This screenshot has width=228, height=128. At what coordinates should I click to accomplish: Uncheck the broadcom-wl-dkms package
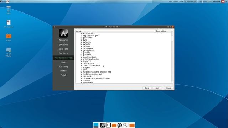coord(82,65)
